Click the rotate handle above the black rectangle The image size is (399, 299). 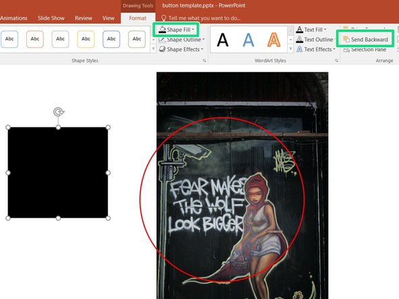coord(59,112)
